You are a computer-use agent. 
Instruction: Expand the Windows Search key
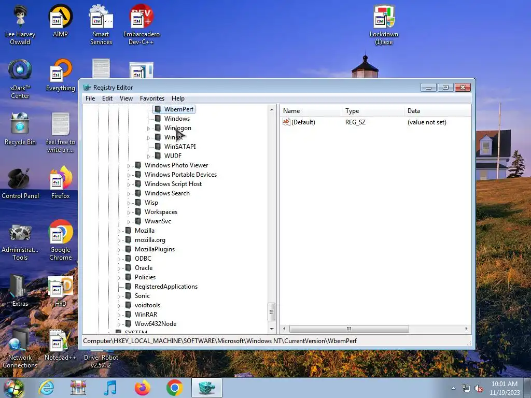click(x=129, y=194)
